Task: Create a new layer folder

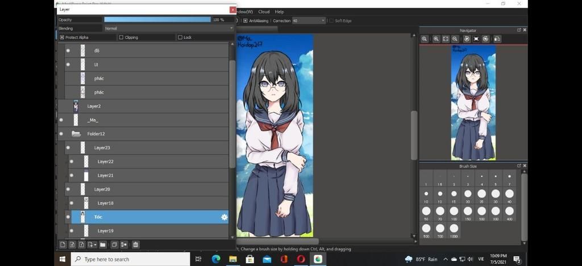Action: point(102,244)
